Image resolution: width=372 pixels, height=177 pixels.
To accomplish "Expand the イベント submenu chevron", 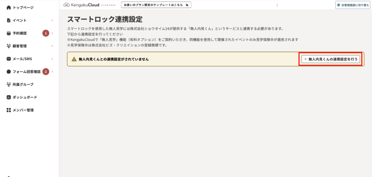I will tap(52, 20).
